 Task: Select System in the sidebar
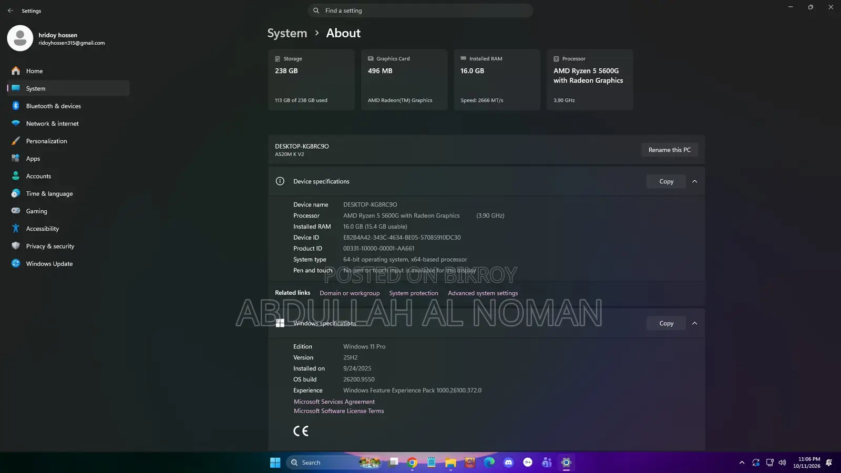click(x=68, y=88)
